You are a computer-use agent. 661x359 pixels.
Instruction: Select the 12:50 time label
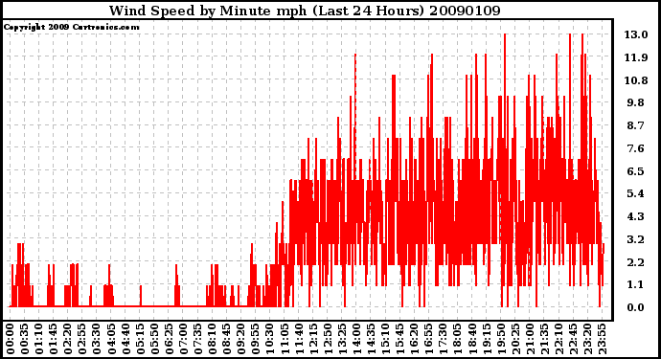328,339
